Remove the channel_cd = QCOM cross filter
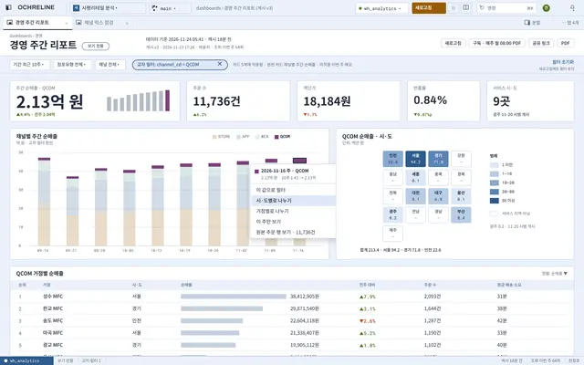Image resolution: width=584 pixels, height=365 pixels. click(220, 64)
